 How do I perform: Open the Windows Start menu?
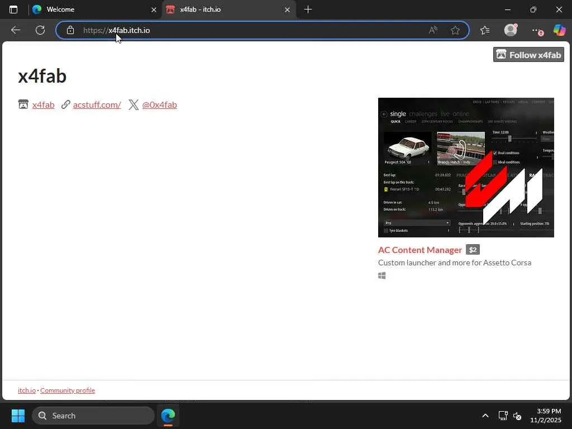click(x=18, y=416)
